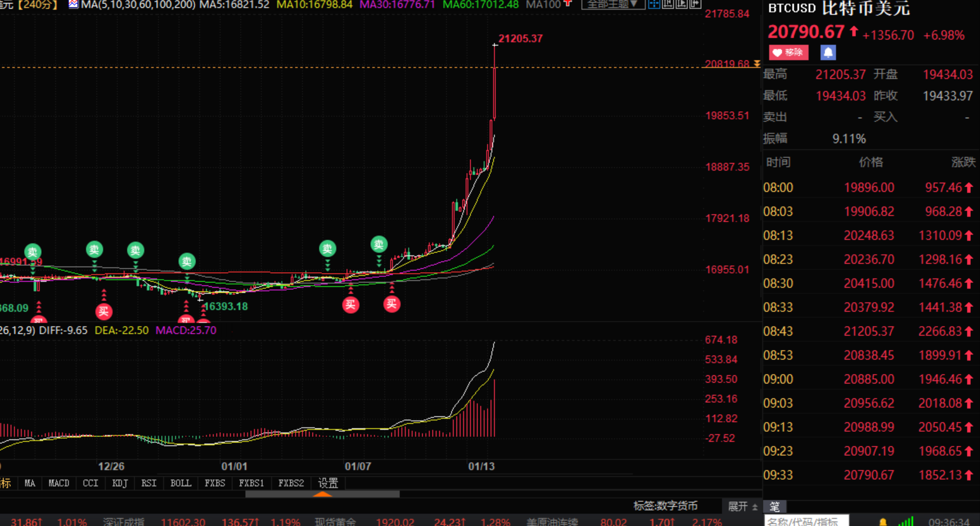This screenshot has height=526, width=980.
Task: Switch to the MACD indicator tab
Action: (59, 483)
